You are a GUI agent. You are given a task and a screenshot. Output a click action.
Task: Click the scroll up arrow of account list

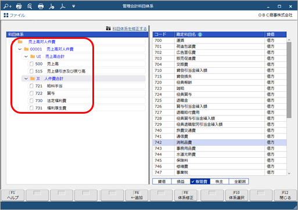(289, 40)
